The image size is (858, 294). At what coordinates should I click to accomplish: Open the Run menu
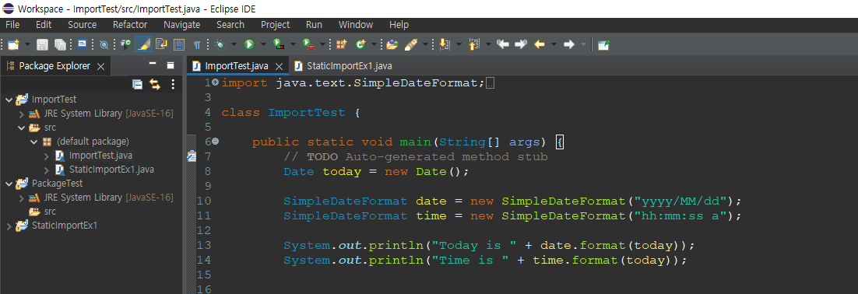[314, 25]
